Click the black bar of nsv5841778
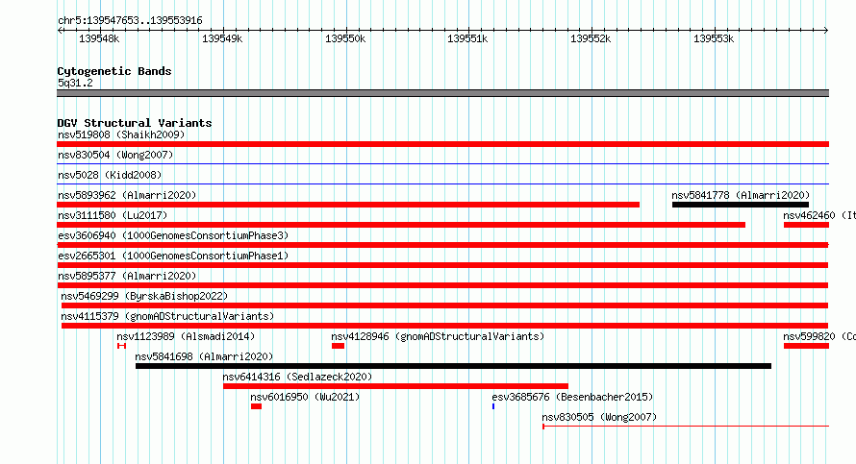 pos(741,205)
